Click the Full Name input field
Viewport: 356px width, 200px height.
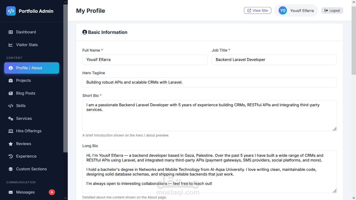click(145, 60)
